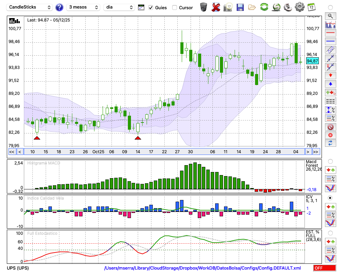This screenshot has height=273, width=341.
Task: Click the red prohibited sign tool
Action: pyautogui.click(x=330, y=127)
